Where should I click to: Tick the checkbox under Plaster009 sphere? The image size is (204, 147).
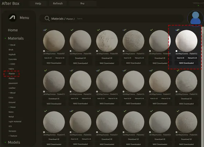pos(97,51)
